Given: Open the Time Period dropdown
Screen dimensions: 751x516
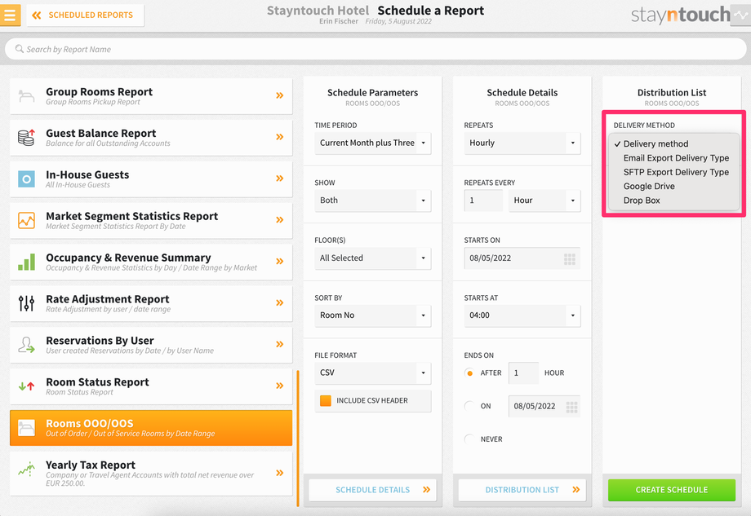Looking at the screenshot, I should (x=372, y=143).
